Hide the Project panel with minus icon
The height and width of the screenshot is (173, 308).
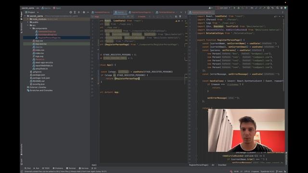88,12
